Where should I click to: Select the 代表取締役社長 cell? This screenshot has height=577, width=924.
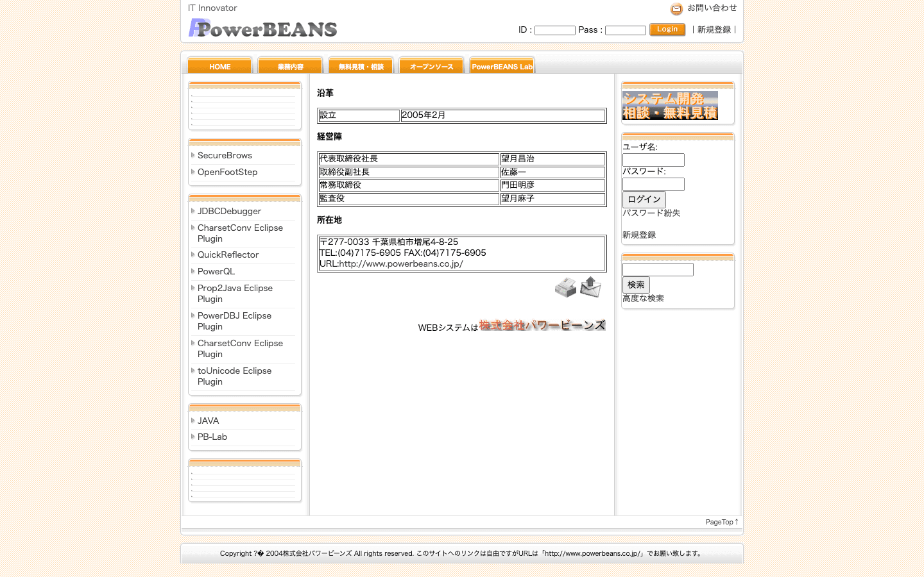click(409, 159)
